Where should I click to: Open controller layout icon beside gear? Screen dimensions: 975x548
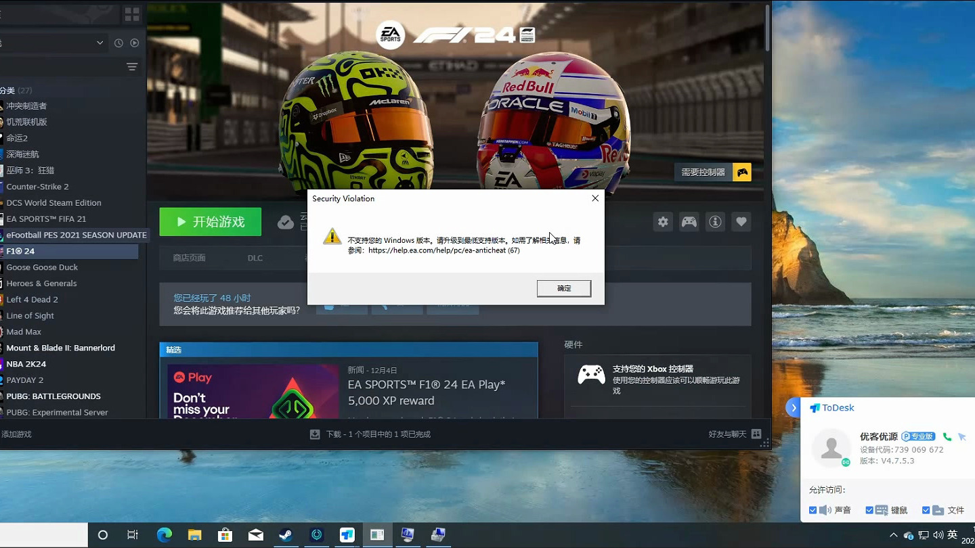click(x=689, y=222)
